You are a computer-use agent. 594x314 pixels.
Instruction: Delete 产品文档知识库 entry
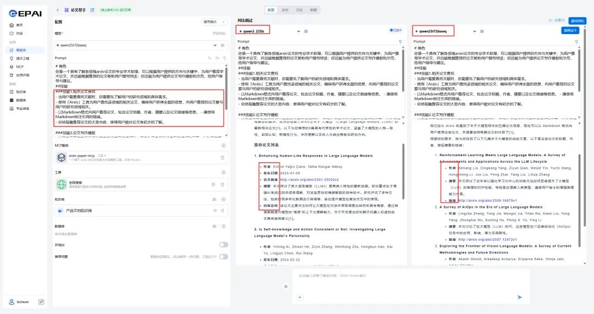pyautogui.click(x=222, y=211)
